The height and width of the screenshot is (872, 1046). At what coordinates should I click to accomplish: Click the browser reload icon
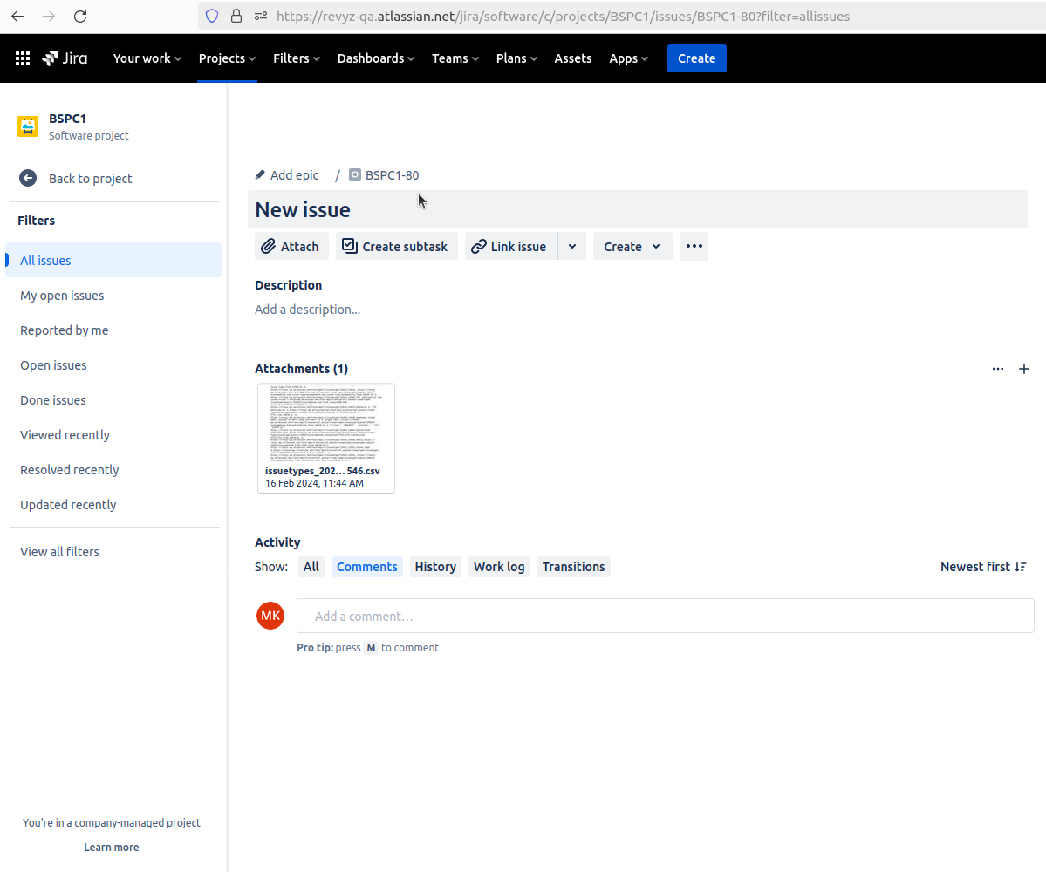(x=80, y=16)
